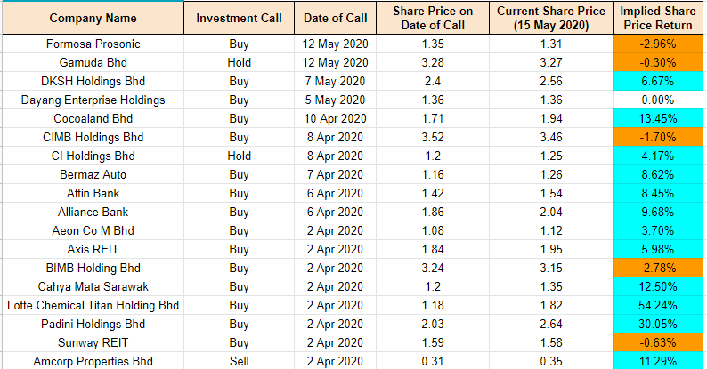
Task: Select Implied Share Price Return header
Action: point(657,18)
